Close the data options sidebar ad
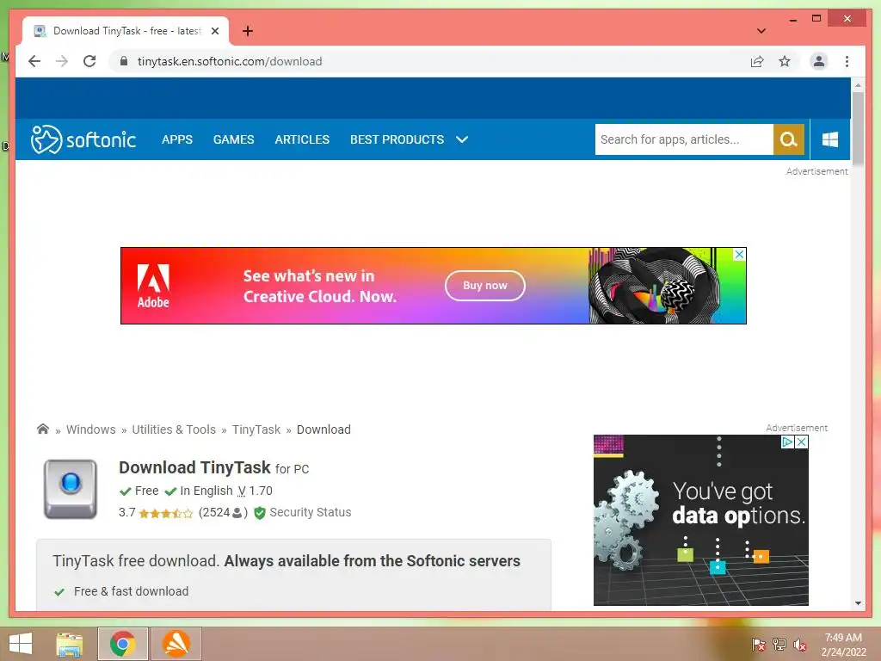Viewport: 881px width, 661px height. (x=802, y=442)
